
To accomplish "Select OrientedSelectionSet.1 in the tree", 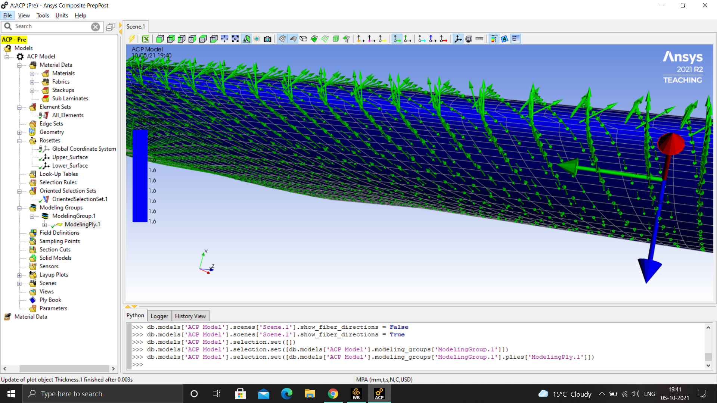I will pos(80,199).
